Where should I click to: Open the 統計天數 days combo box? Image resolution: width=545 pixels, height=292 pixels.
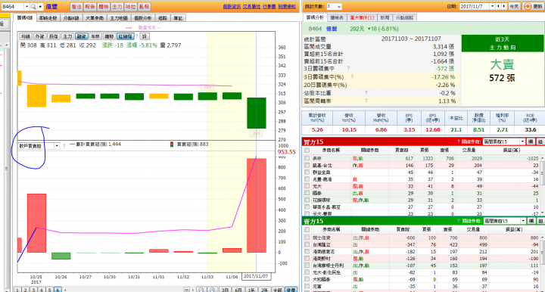point(334,6)
